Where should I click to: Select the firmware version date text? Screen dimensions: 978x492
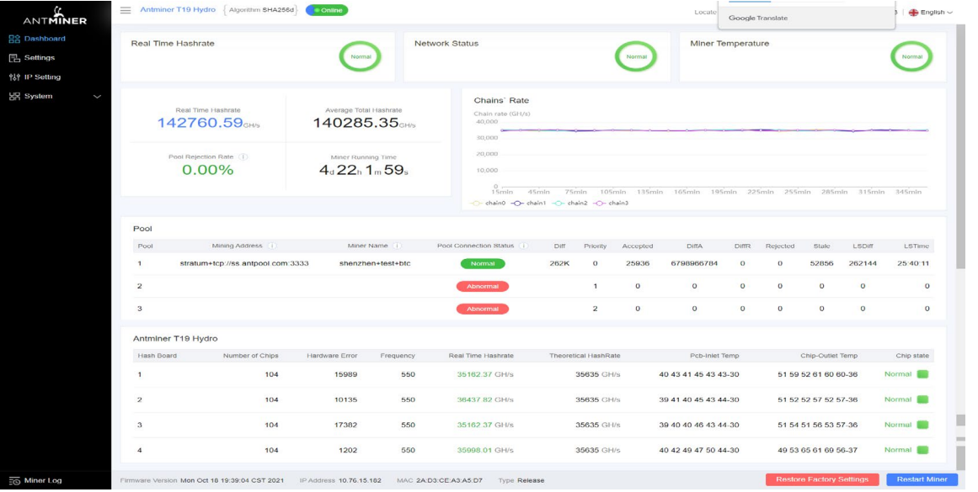click(x=232, y=481)
